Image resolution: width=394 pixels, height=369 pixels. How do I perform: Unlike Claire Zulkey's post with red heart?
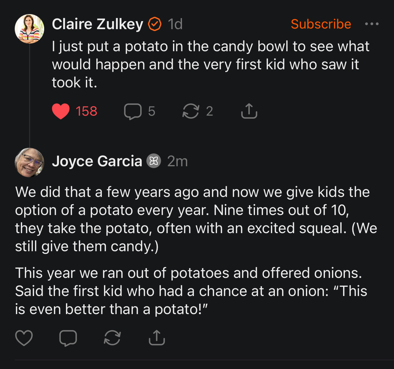tap(61, 111)
